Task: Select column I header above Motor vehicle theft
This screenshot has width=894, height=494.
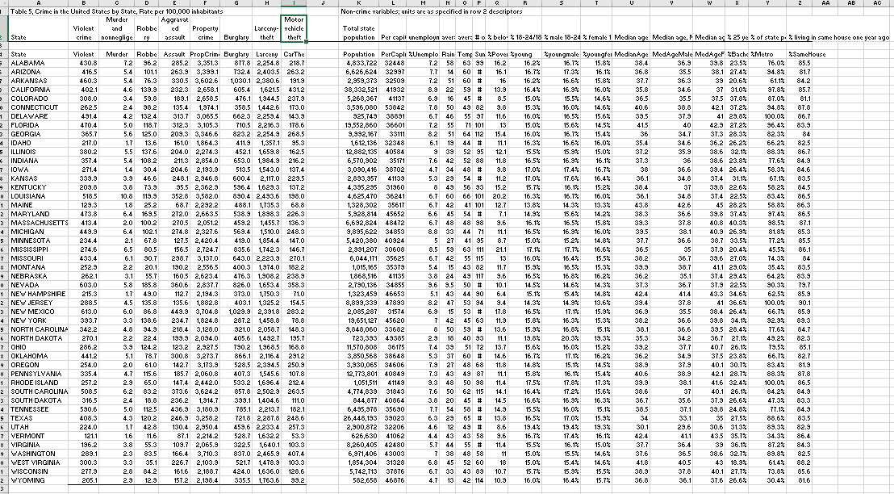Action: click(x=292, y=5)
